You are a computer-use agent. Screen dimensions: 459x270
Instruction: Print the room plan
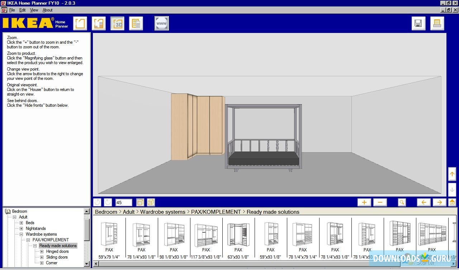click(x=437, y=23)
